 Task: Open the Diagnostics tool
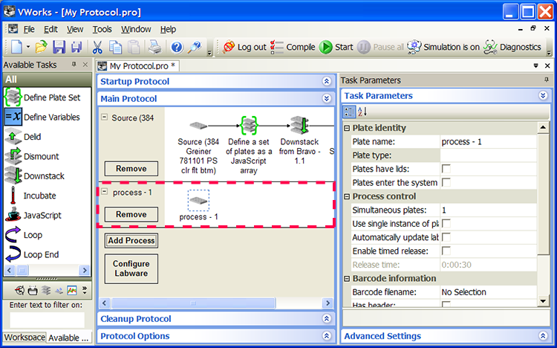[x=512, y=47]
